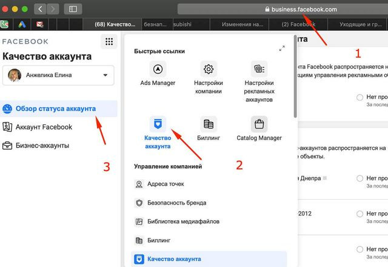Toggle the Safari sidebar button
The width and height of the screenshot is (388, 267).
pyautogui.click(x=73, y=9)
